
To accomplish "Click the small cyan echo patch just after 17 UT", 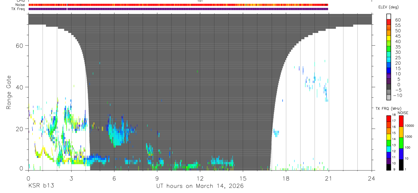I will pos(276,132).
